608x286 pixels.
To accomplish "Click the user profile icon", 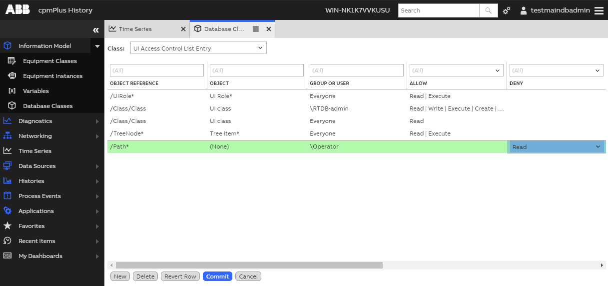I will pos(524,10).
